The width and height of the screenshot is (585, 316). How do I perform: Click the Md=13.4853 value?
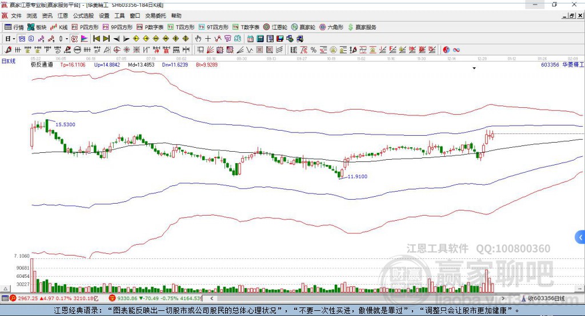click(x=141, y=64)
